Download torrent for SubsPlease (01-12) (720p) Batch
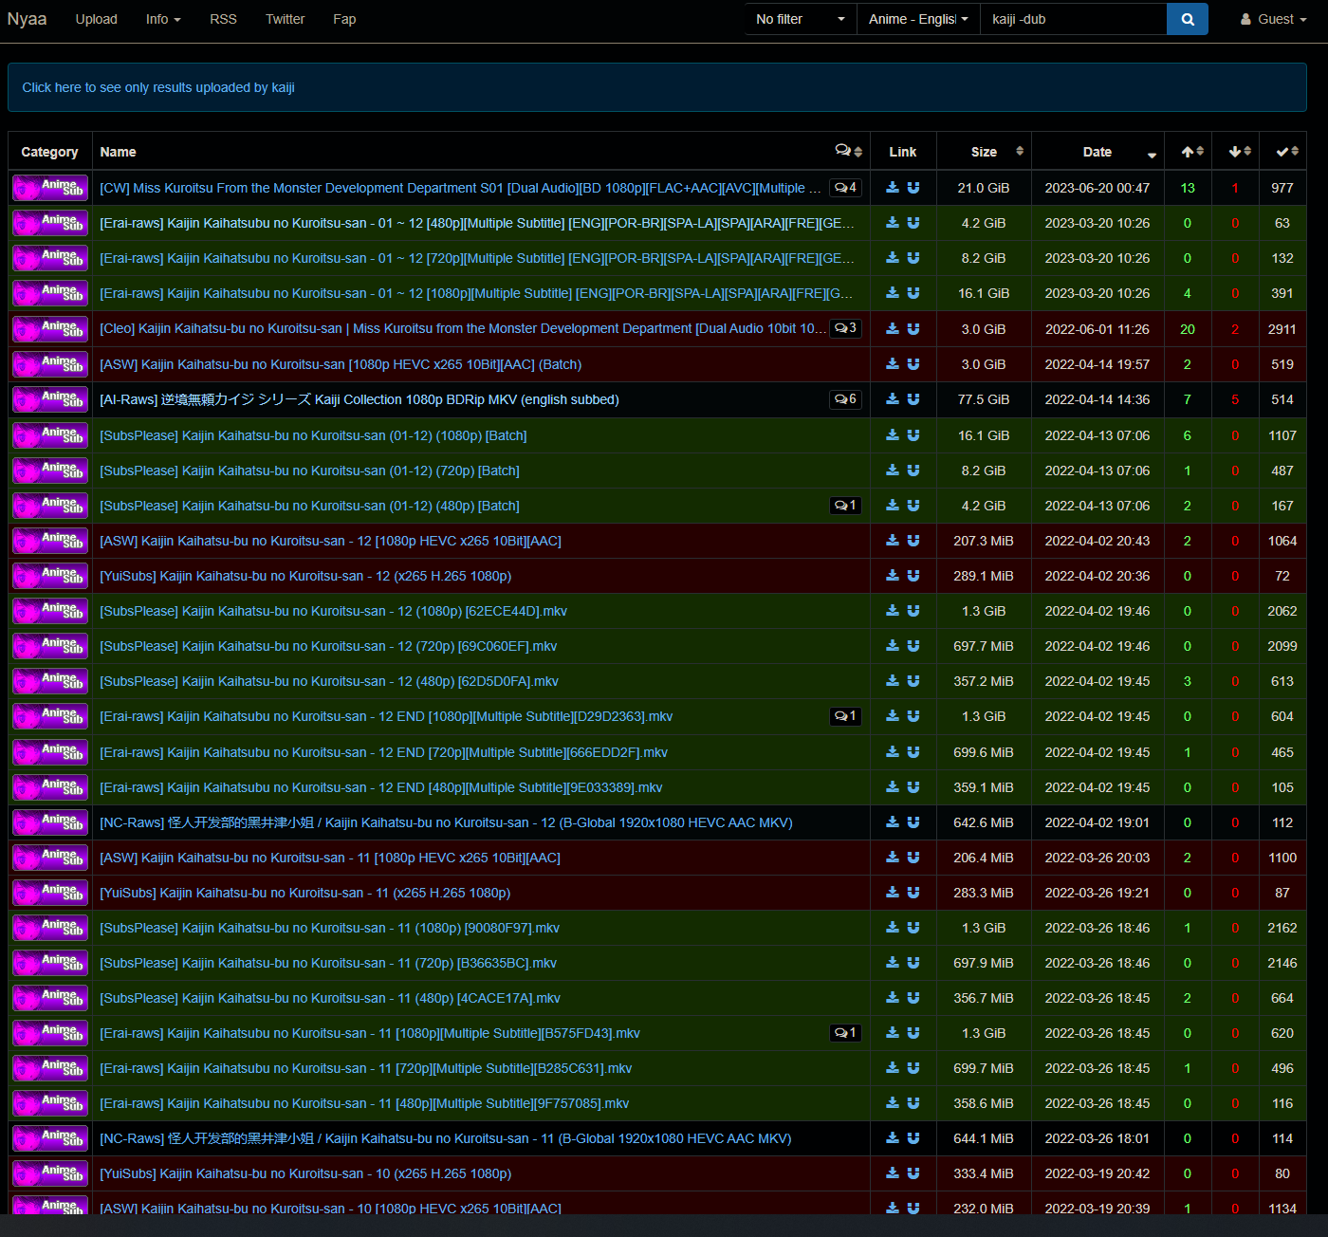This screenshot has height=1237, width=1328. [893, 471]
